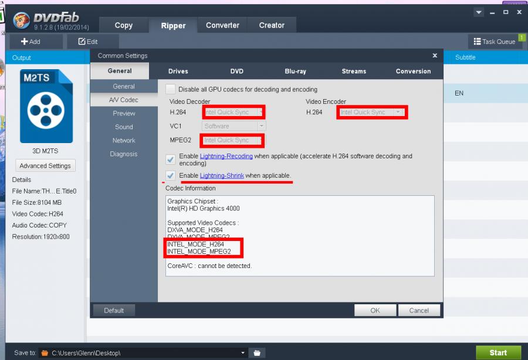The width and height of the screenshot is (528, 360).
Task: Click the green Task Queue count badge
Action: (x=522, y=37)
